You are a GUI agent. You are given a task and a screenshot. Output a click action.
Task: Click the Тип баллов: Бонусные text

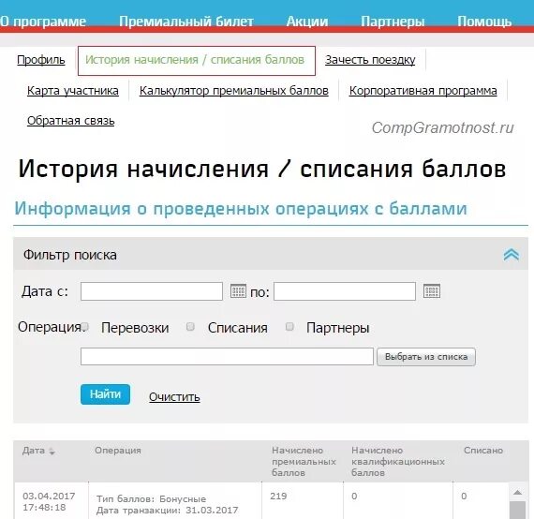point(151,499)
